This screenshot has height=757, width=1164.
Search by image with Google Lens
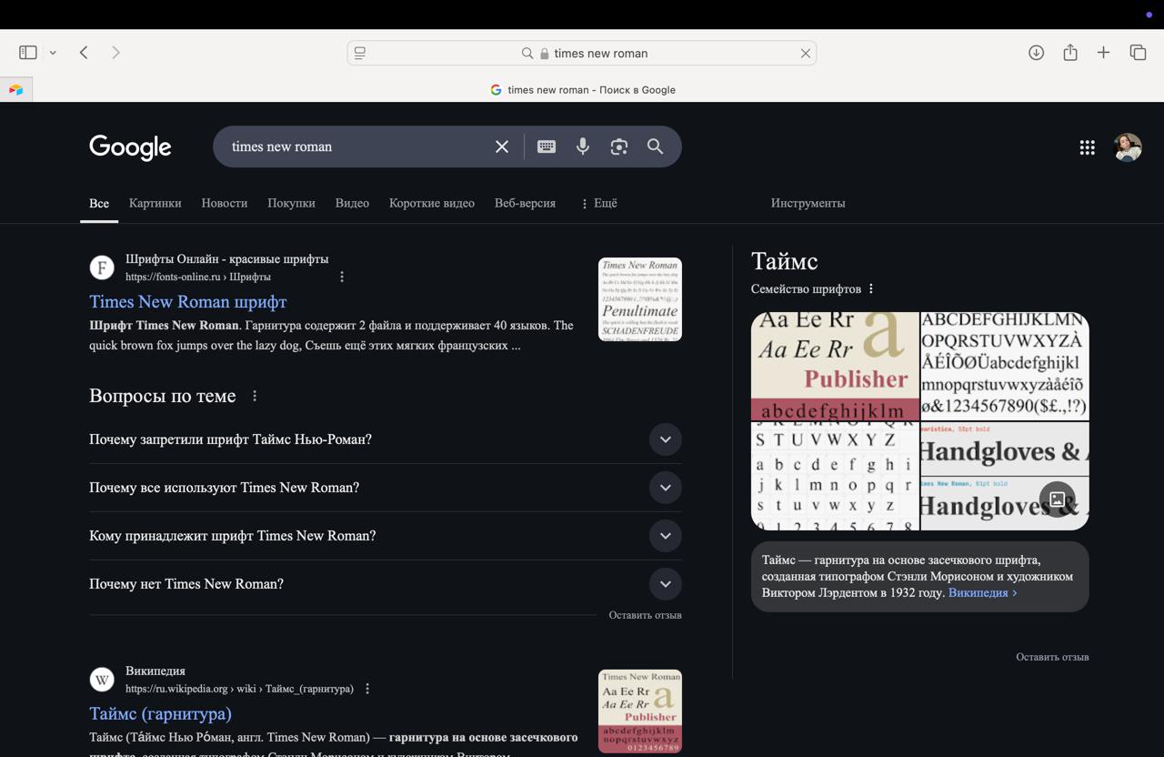click(619, 146)
